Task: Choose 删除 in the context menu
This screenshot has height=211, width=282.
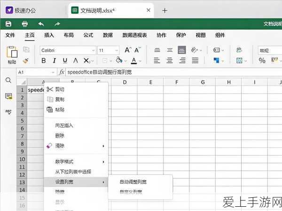Action: [76, 135]
